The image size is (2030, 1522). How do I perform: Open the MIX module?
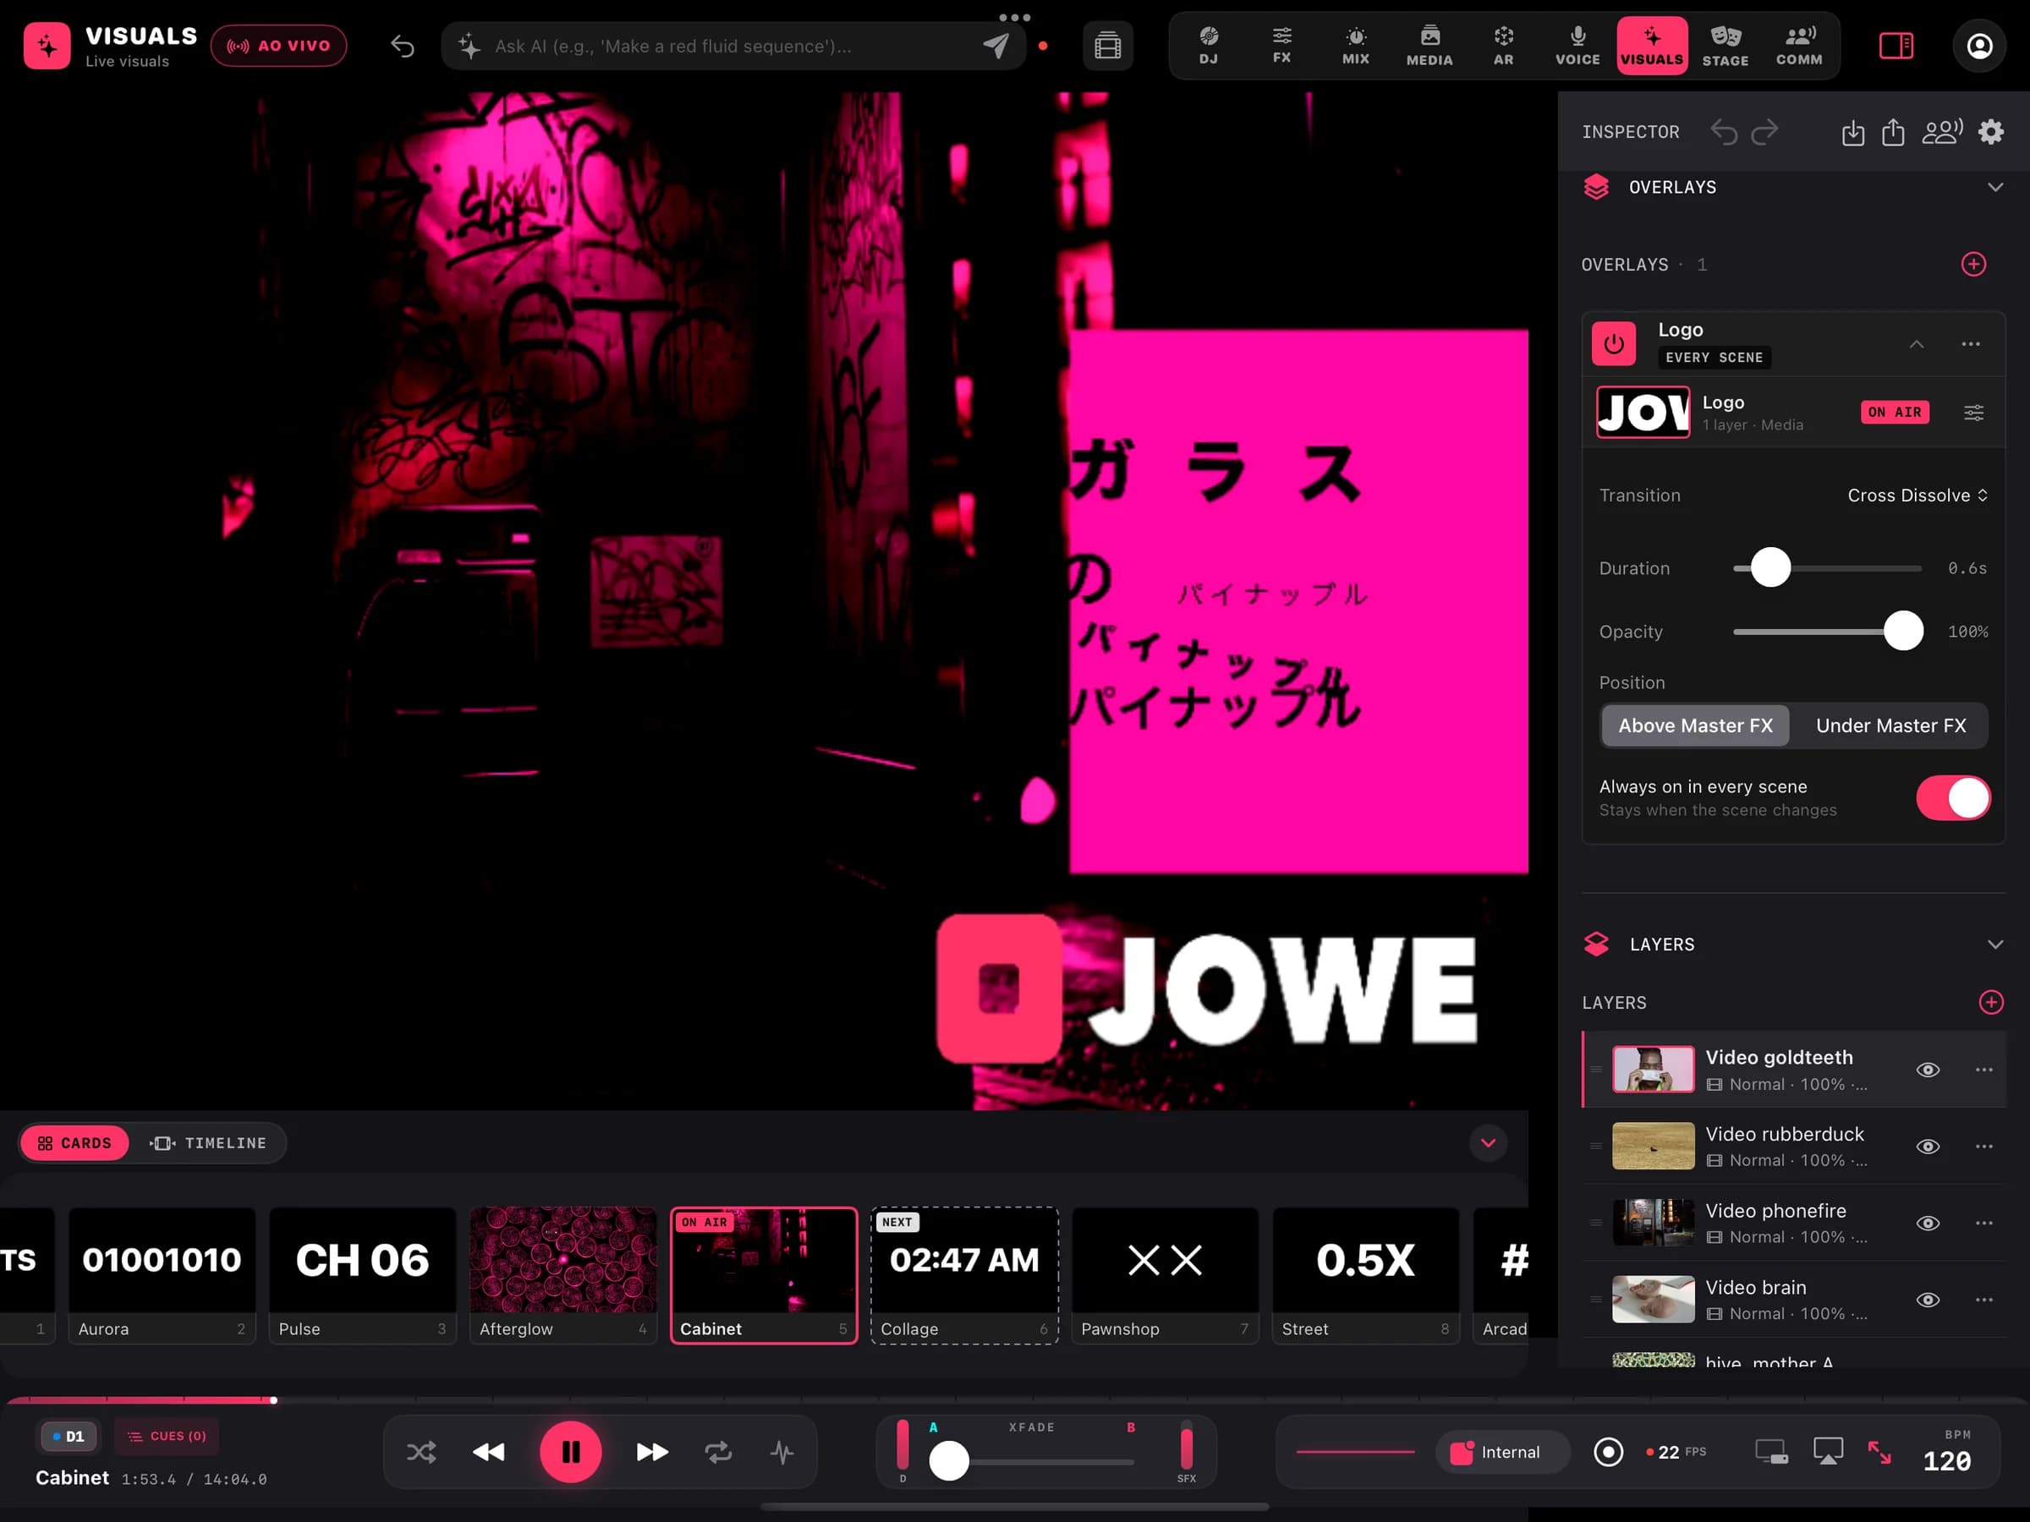(1356, 46)
